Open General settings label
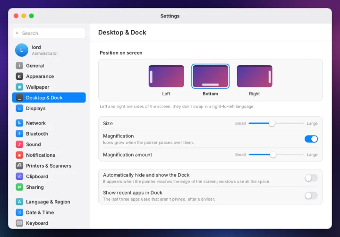 click(35, 66)
